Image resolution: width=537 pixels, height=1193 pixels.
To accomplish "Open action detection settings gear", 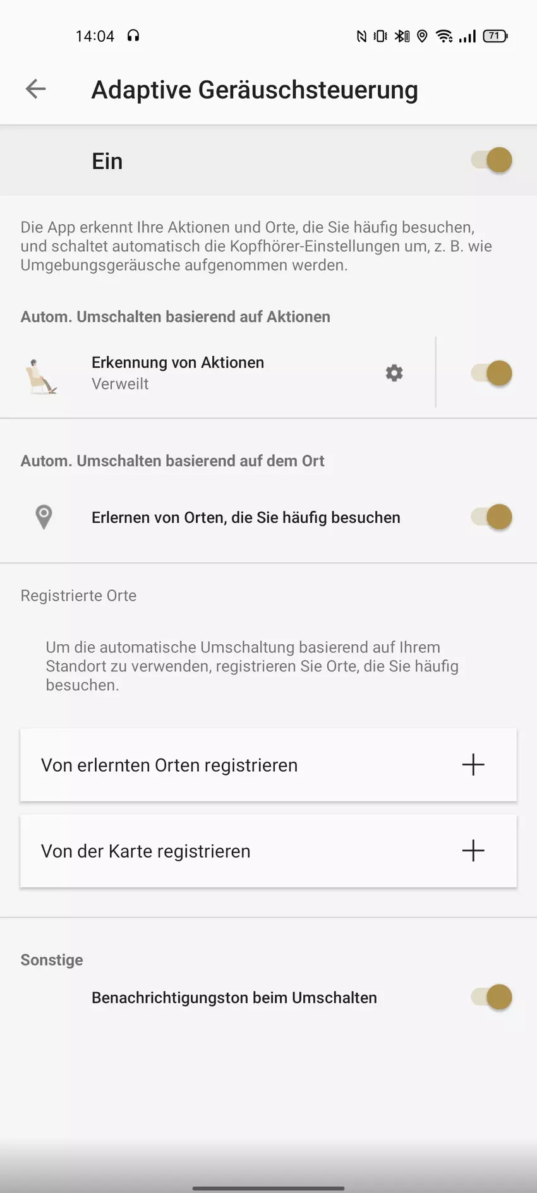I will pos(394,373).
